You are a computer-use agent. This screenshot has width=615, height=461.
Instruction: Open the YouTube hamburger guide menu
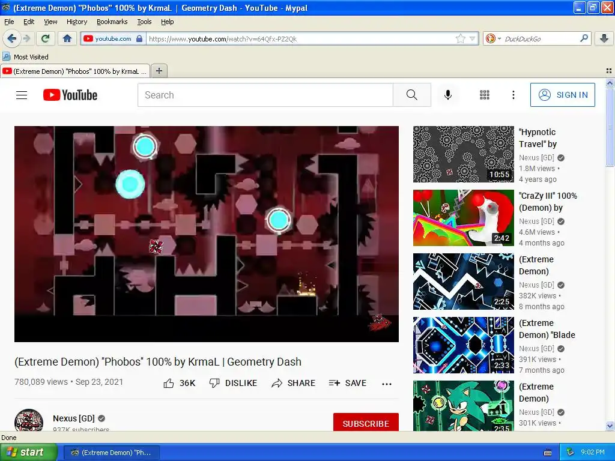[x=22, y=95]
